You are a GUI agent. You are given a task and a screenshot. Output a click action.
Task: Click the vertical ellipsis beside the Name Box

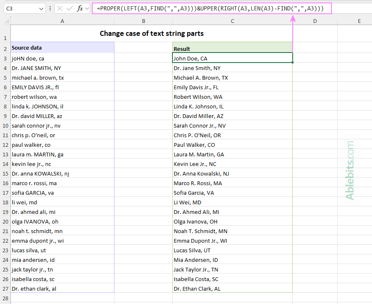coord(50,8)
